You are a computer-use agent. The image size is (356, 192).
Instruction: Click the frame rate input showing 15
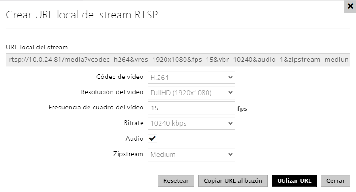tap(191, 108)
